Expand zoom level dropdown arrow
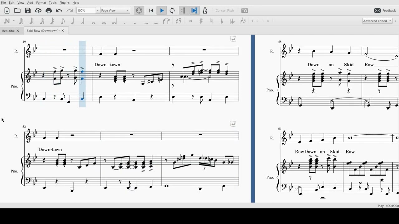 coord(98,11)
